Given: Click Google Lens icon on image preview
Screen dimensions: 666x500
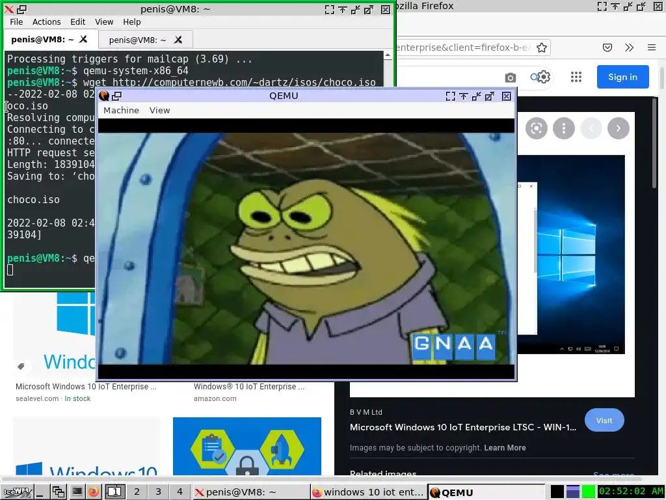Looking at the screenshot, I should point(537,128).
